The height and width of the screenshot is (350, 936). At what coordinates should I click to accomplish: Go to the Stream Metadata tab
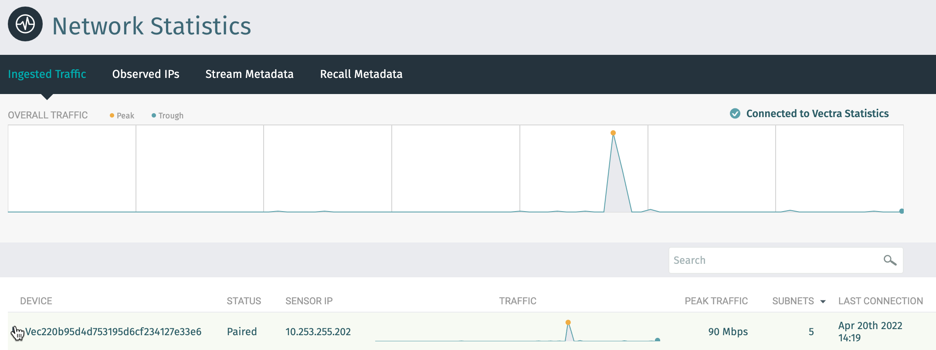tap(249, 74)
